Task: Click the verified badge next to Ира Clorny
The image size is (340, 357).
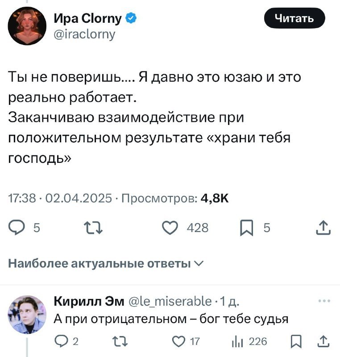Action: pos(130,18)
